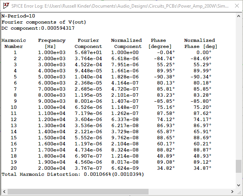Click the window resize grip corner
The height and width of the screenshot is (196, 243).
pyautogui.click(x=239, y=192)
